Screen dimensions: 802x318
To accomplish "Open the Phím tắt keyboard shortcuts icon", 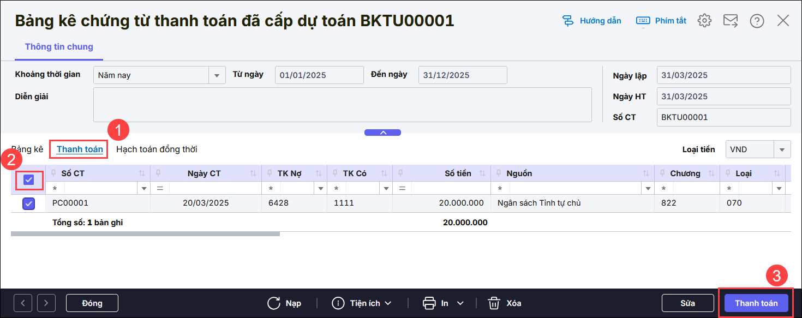I will [x=643, y=21].
